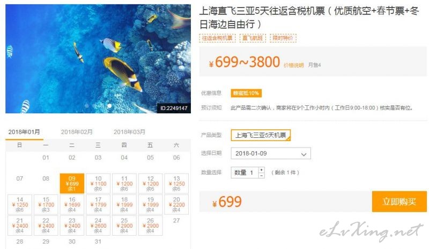
Task: Select the 2018年01月 calendar tab
Action: tap(24, 132)
